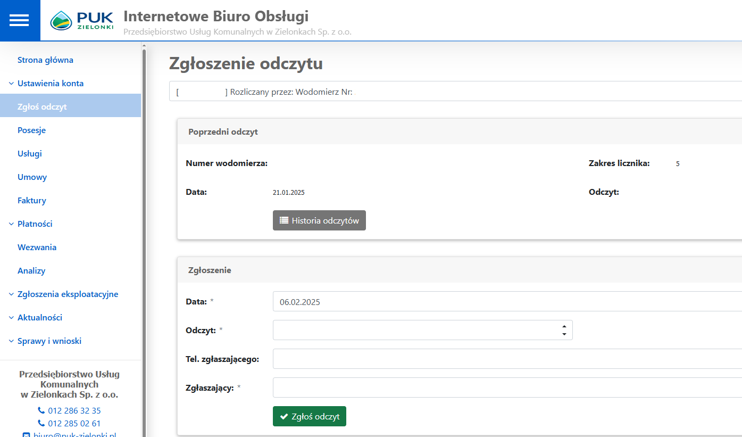The image size is (742, 437).
Task: Open the Wezwania page
Action: (x=37, y=247)
